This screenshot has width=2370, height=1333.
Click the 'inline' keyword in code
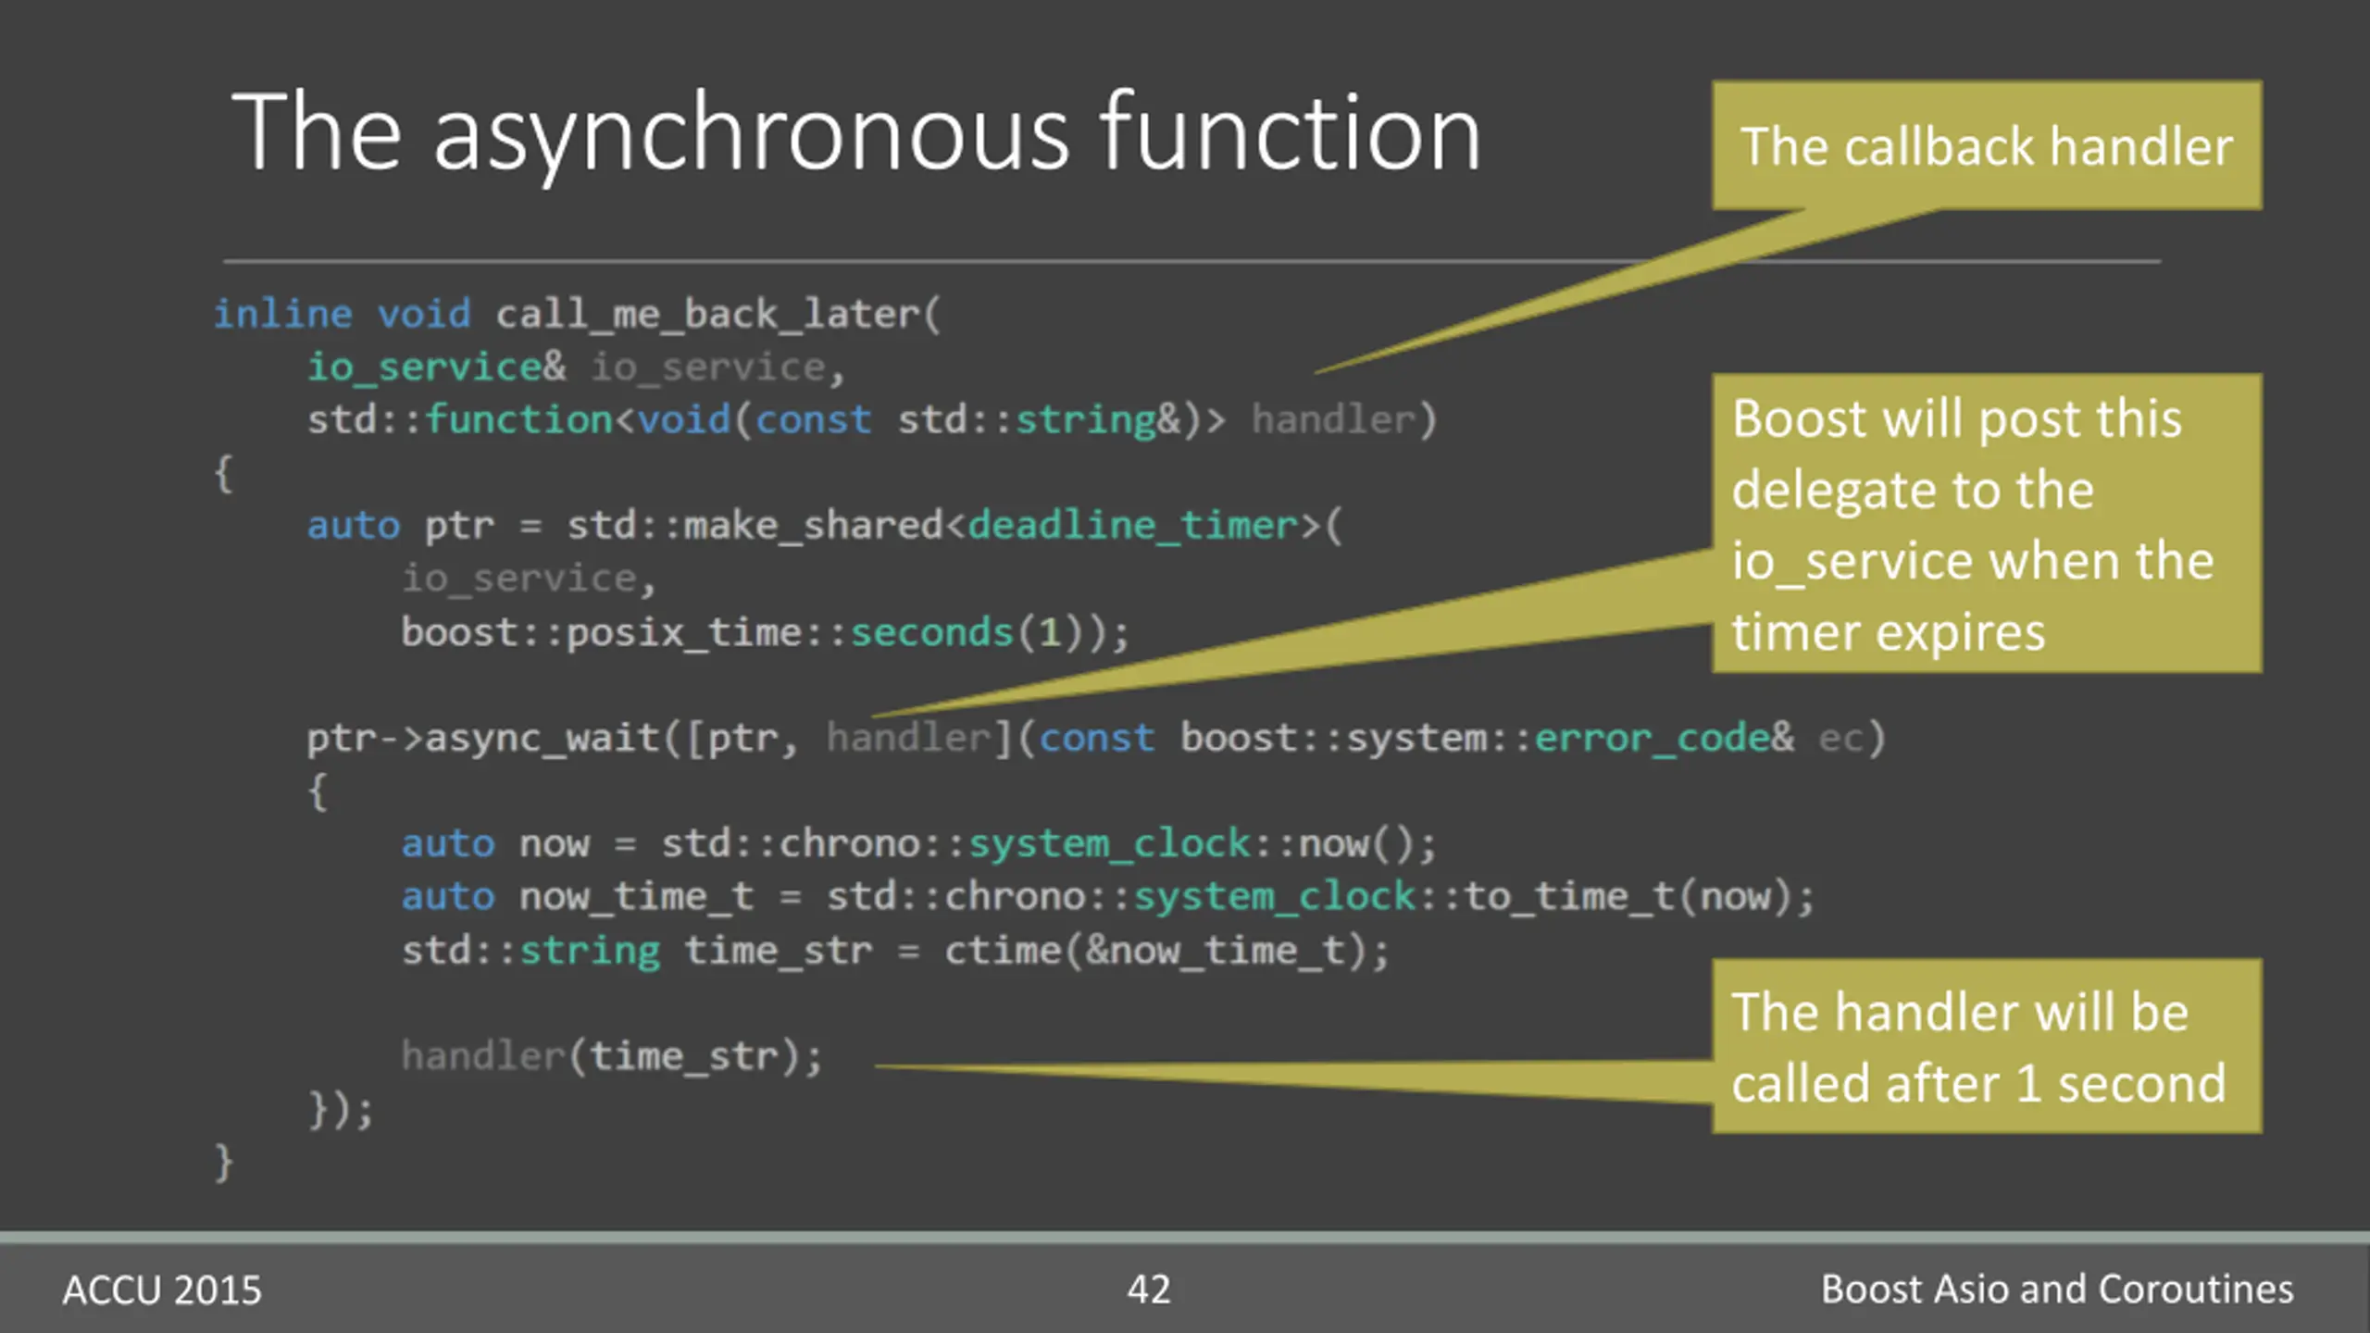click(283, 314)
